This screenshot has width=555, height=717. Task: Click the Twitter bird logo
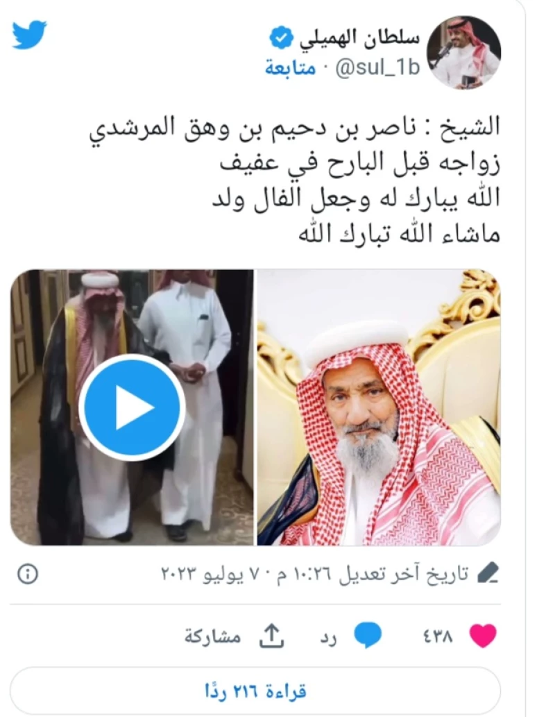pyautogui.click(x=29, y=34)
